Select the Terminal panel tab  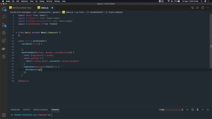point(55,110)
